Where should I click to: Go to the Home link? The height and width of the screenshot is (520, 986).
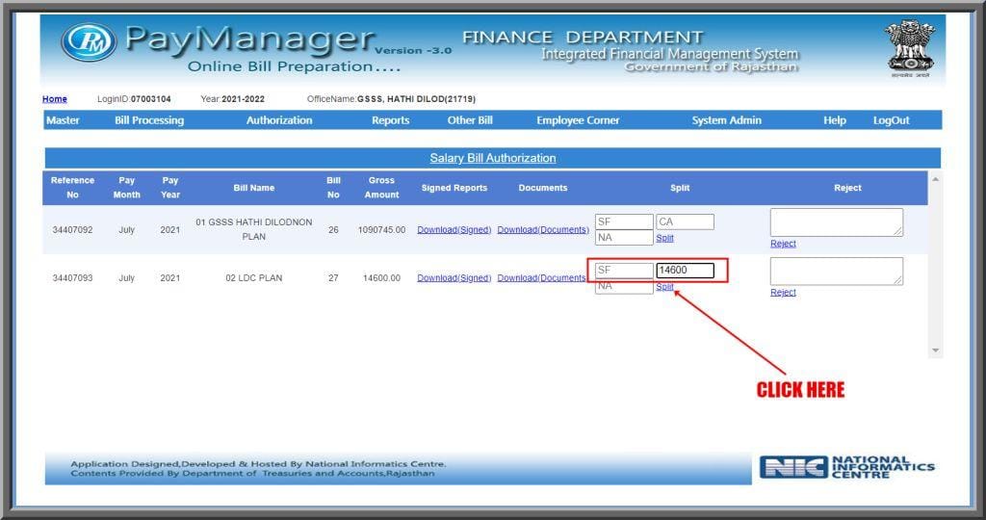55,99
